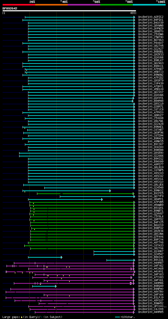This screenshot has height=319, width=168.
Task: Open hit UniRef100_Q9ZR33
Action: (151, 54)
